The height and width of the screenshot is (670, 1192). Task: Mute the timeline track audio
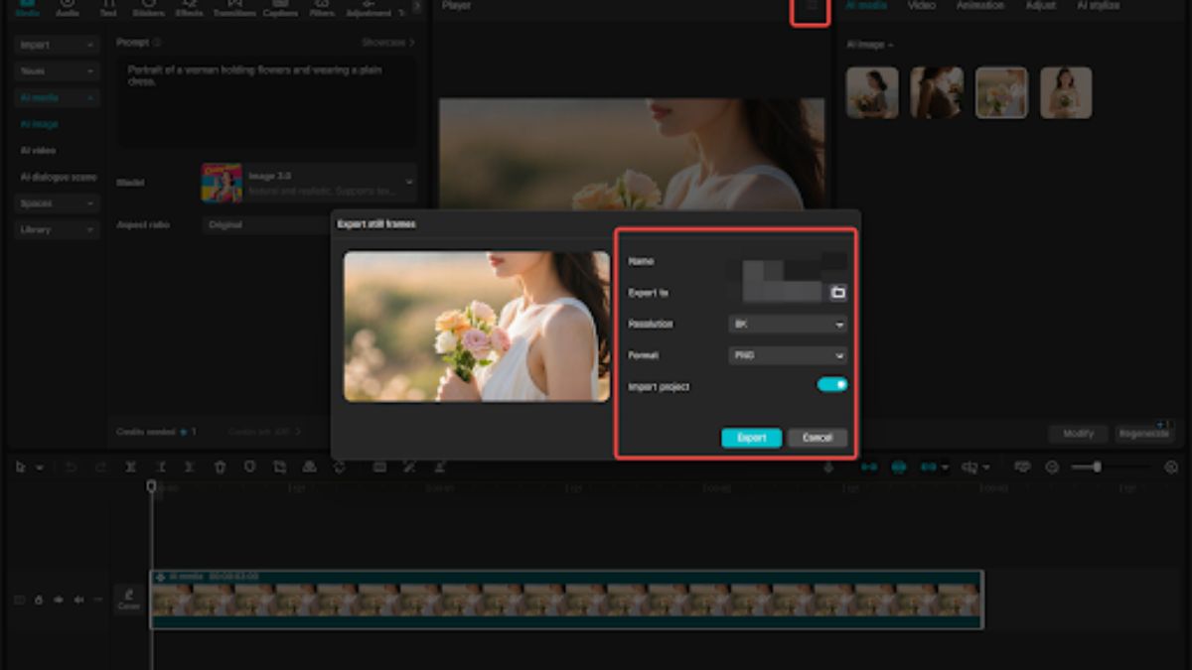(78, 600)
